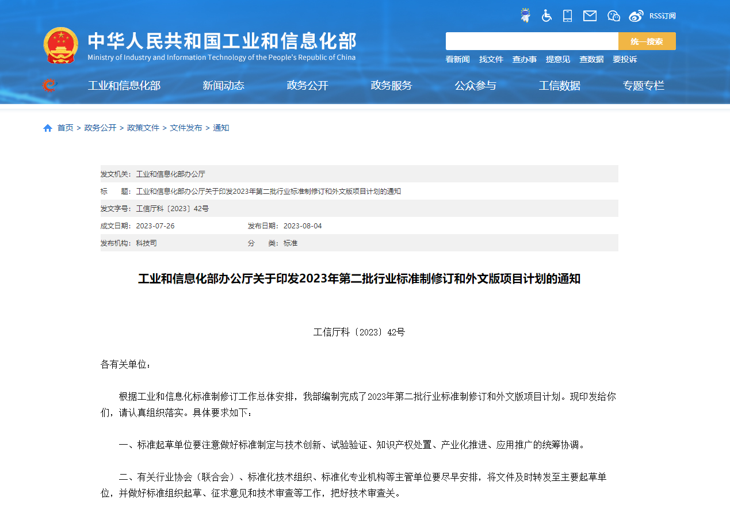Click the 发布机构 value 科技司
The height and width of the screenshot is (512, 730).
pos(146,243)
